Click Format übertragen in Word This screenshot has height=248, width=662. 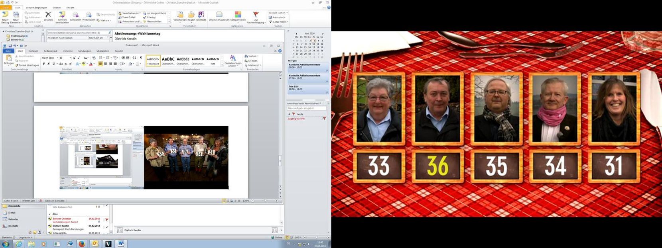pos(27,65)
